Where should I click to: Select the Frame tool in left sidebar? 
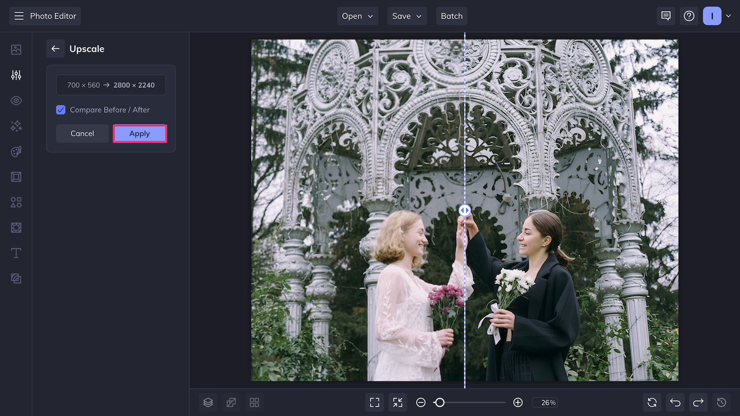[x=16, y=177]
